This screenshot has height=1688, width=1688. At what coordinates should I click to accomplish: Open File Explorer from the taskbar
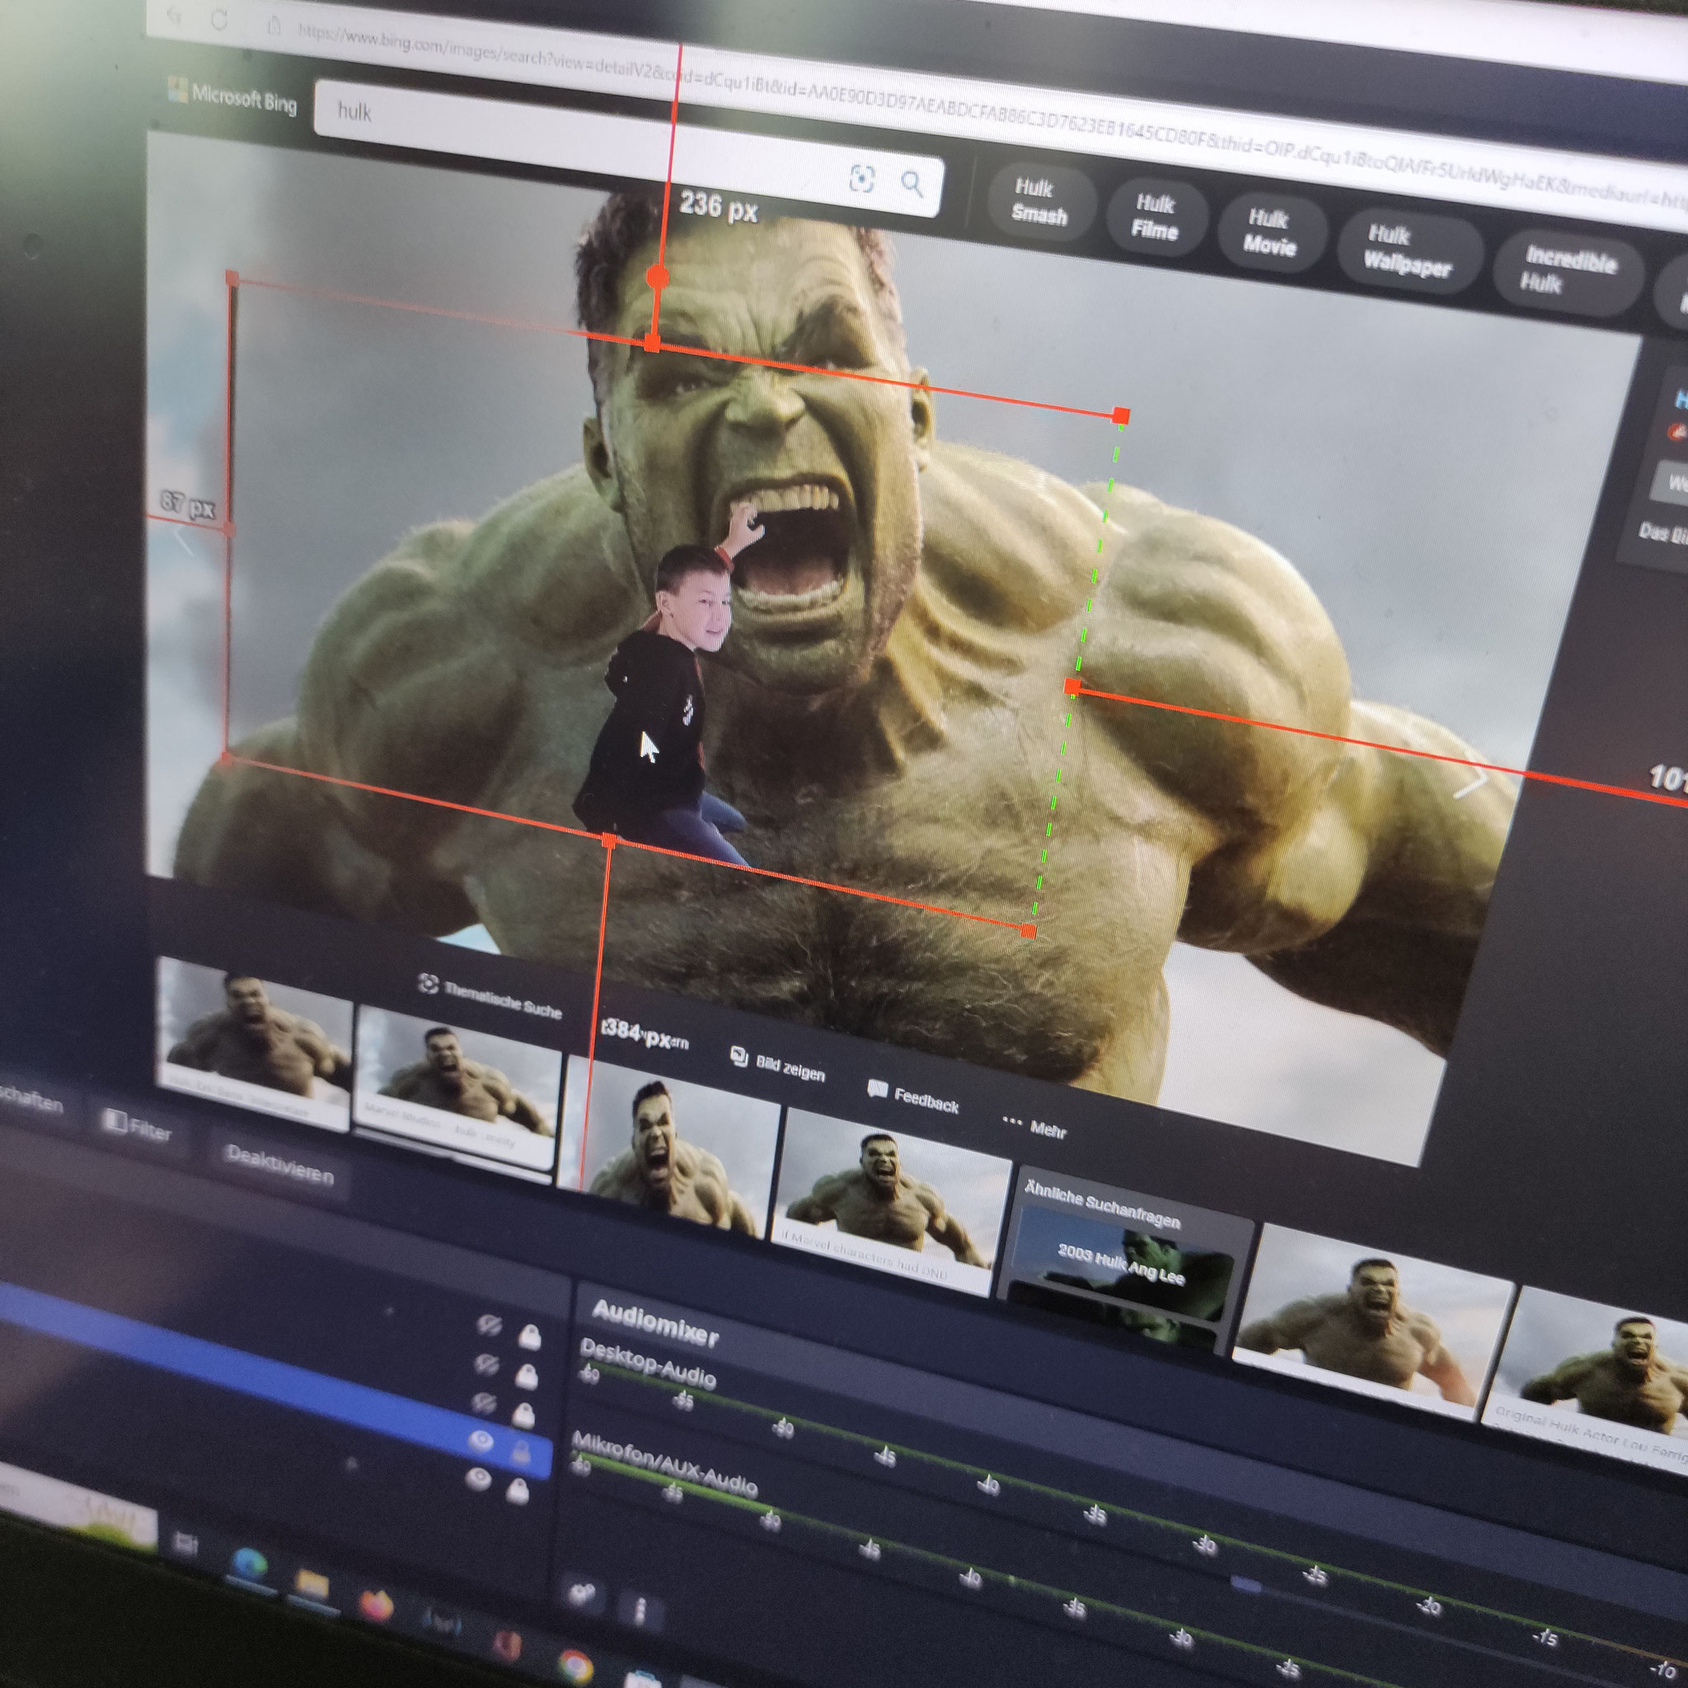(312, 1582)
